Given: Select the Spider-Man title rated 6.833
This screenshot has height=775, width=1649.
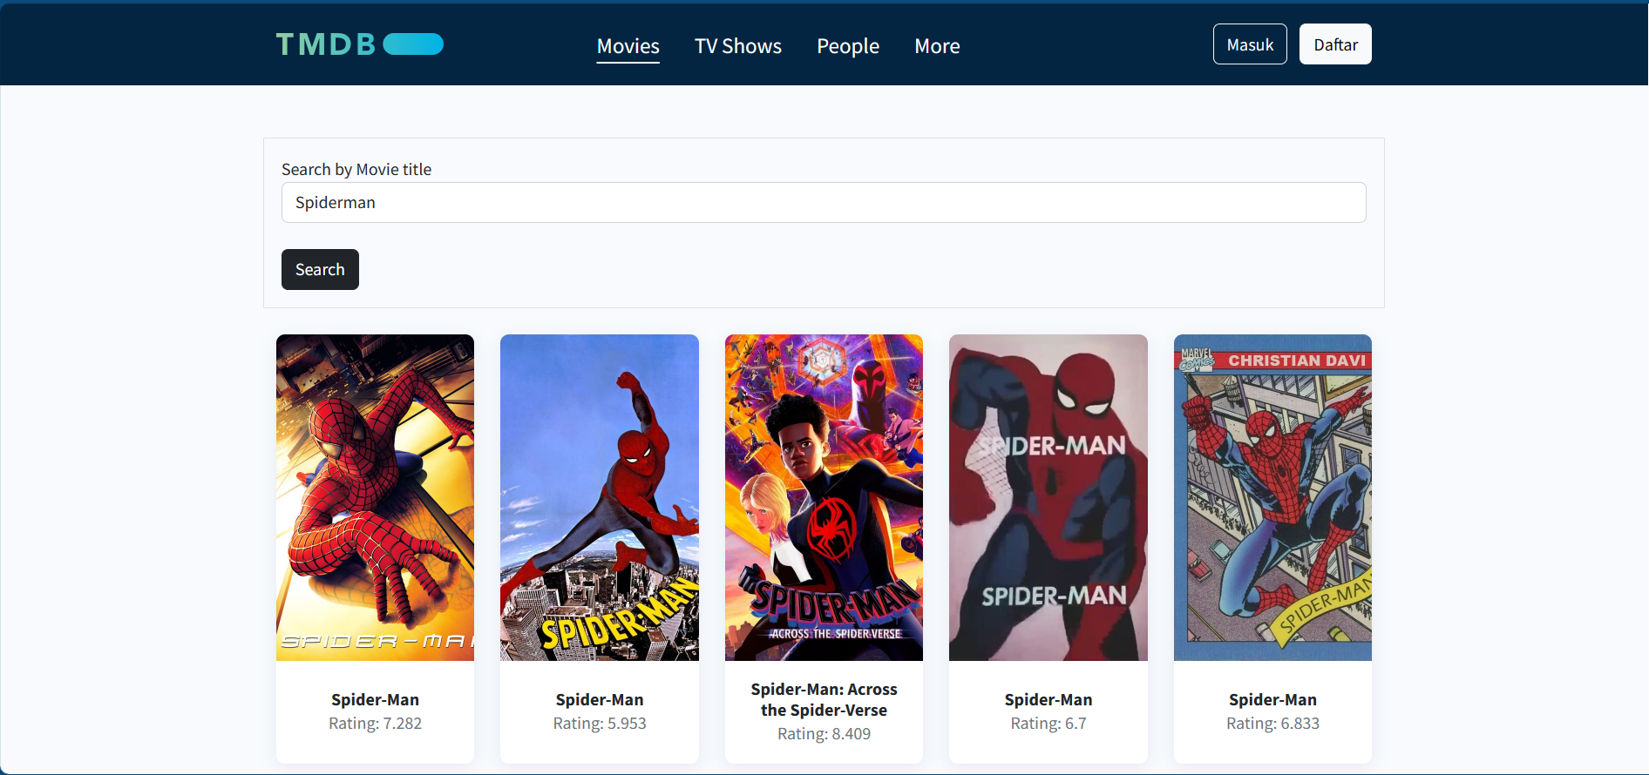Looking at the screenshot, I should click(x=1272, y=700).
